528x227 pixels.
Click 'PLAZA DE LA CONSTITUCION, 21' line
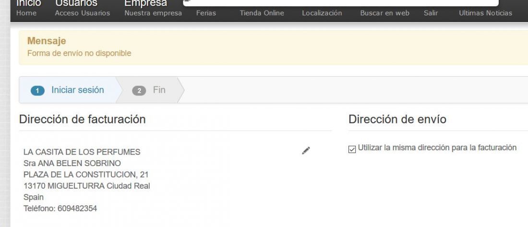86,175
